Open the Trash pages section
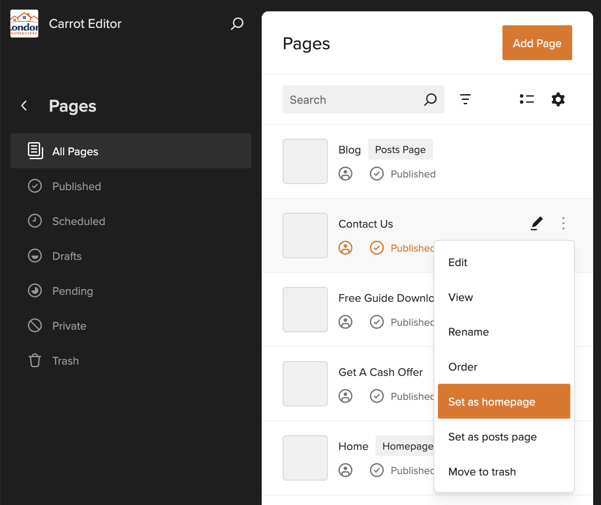This screenshot has height=505, width=601. (x=65, y=361)
